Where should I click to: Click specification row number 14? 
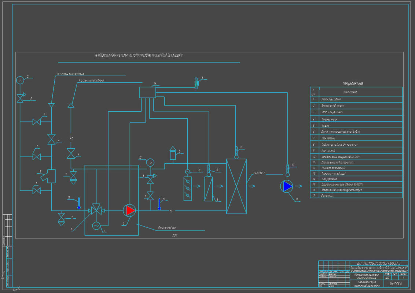click(x=356, y=179)
